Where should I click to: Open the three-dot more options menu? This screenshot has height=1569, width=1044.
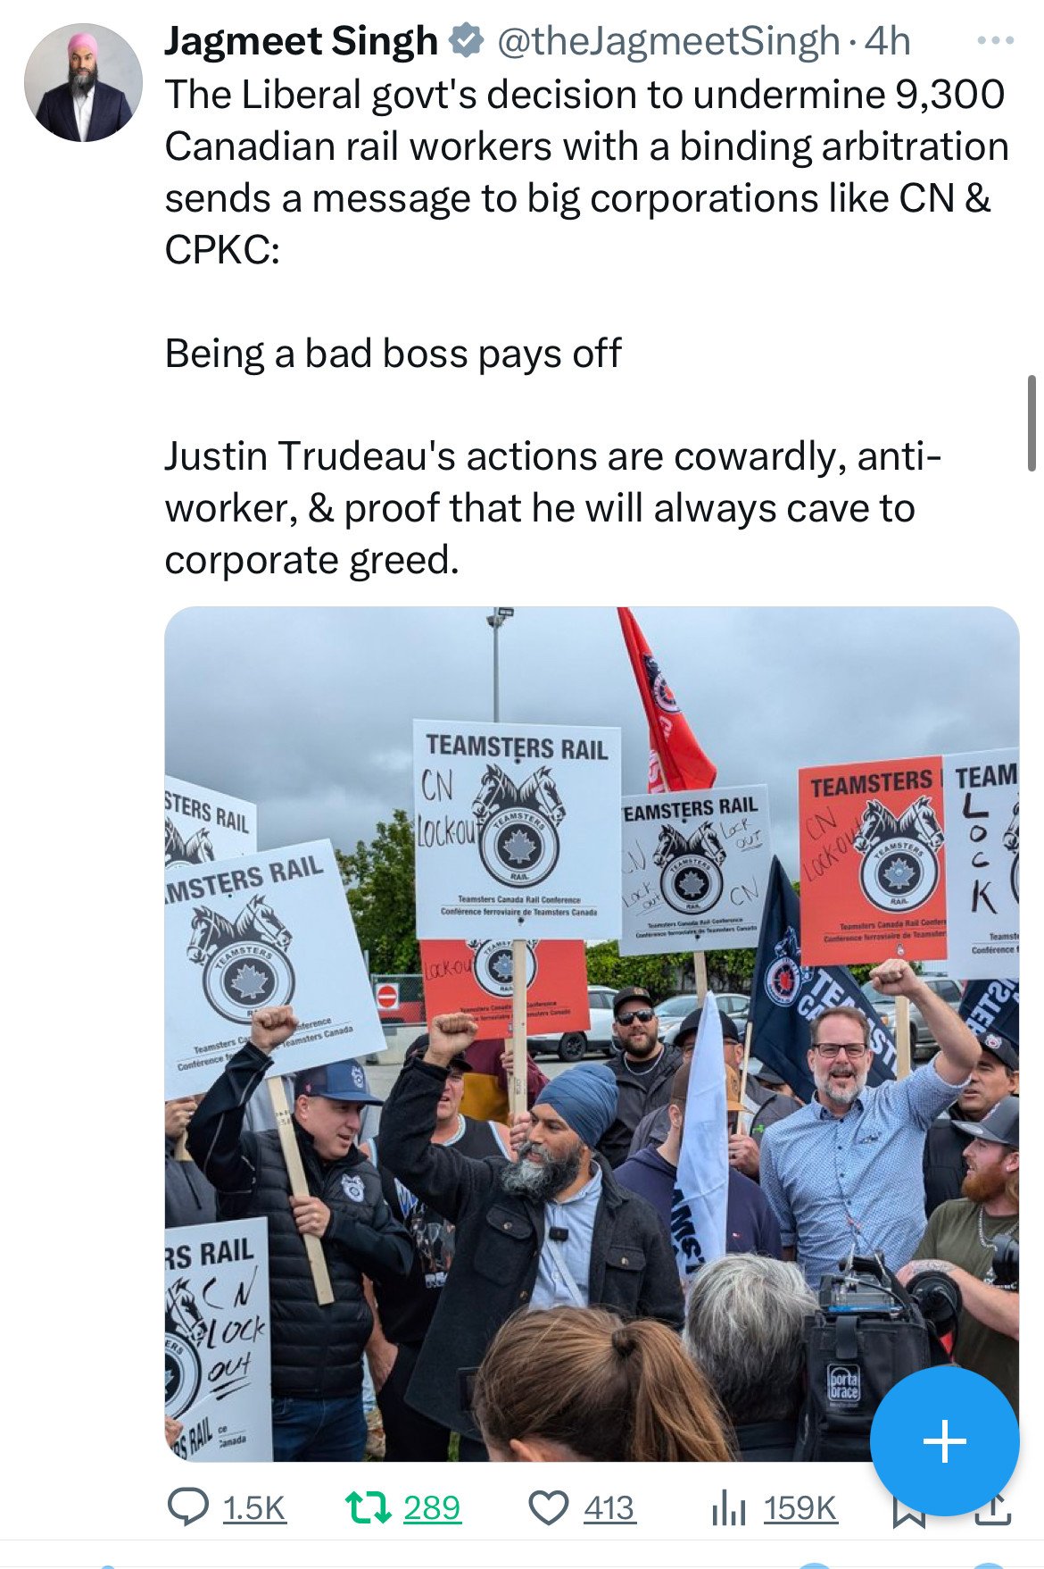996,41
